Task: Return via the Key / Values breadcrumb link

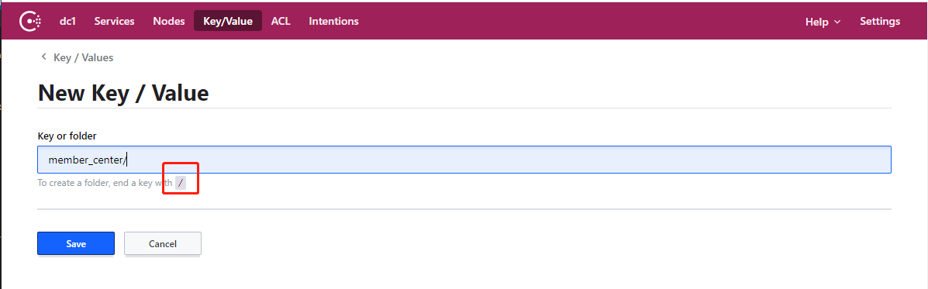Action: point(84,58)
